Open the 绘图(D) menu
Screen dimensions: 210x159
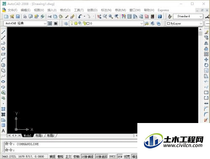pyautogui.click(x=92, y=10)
